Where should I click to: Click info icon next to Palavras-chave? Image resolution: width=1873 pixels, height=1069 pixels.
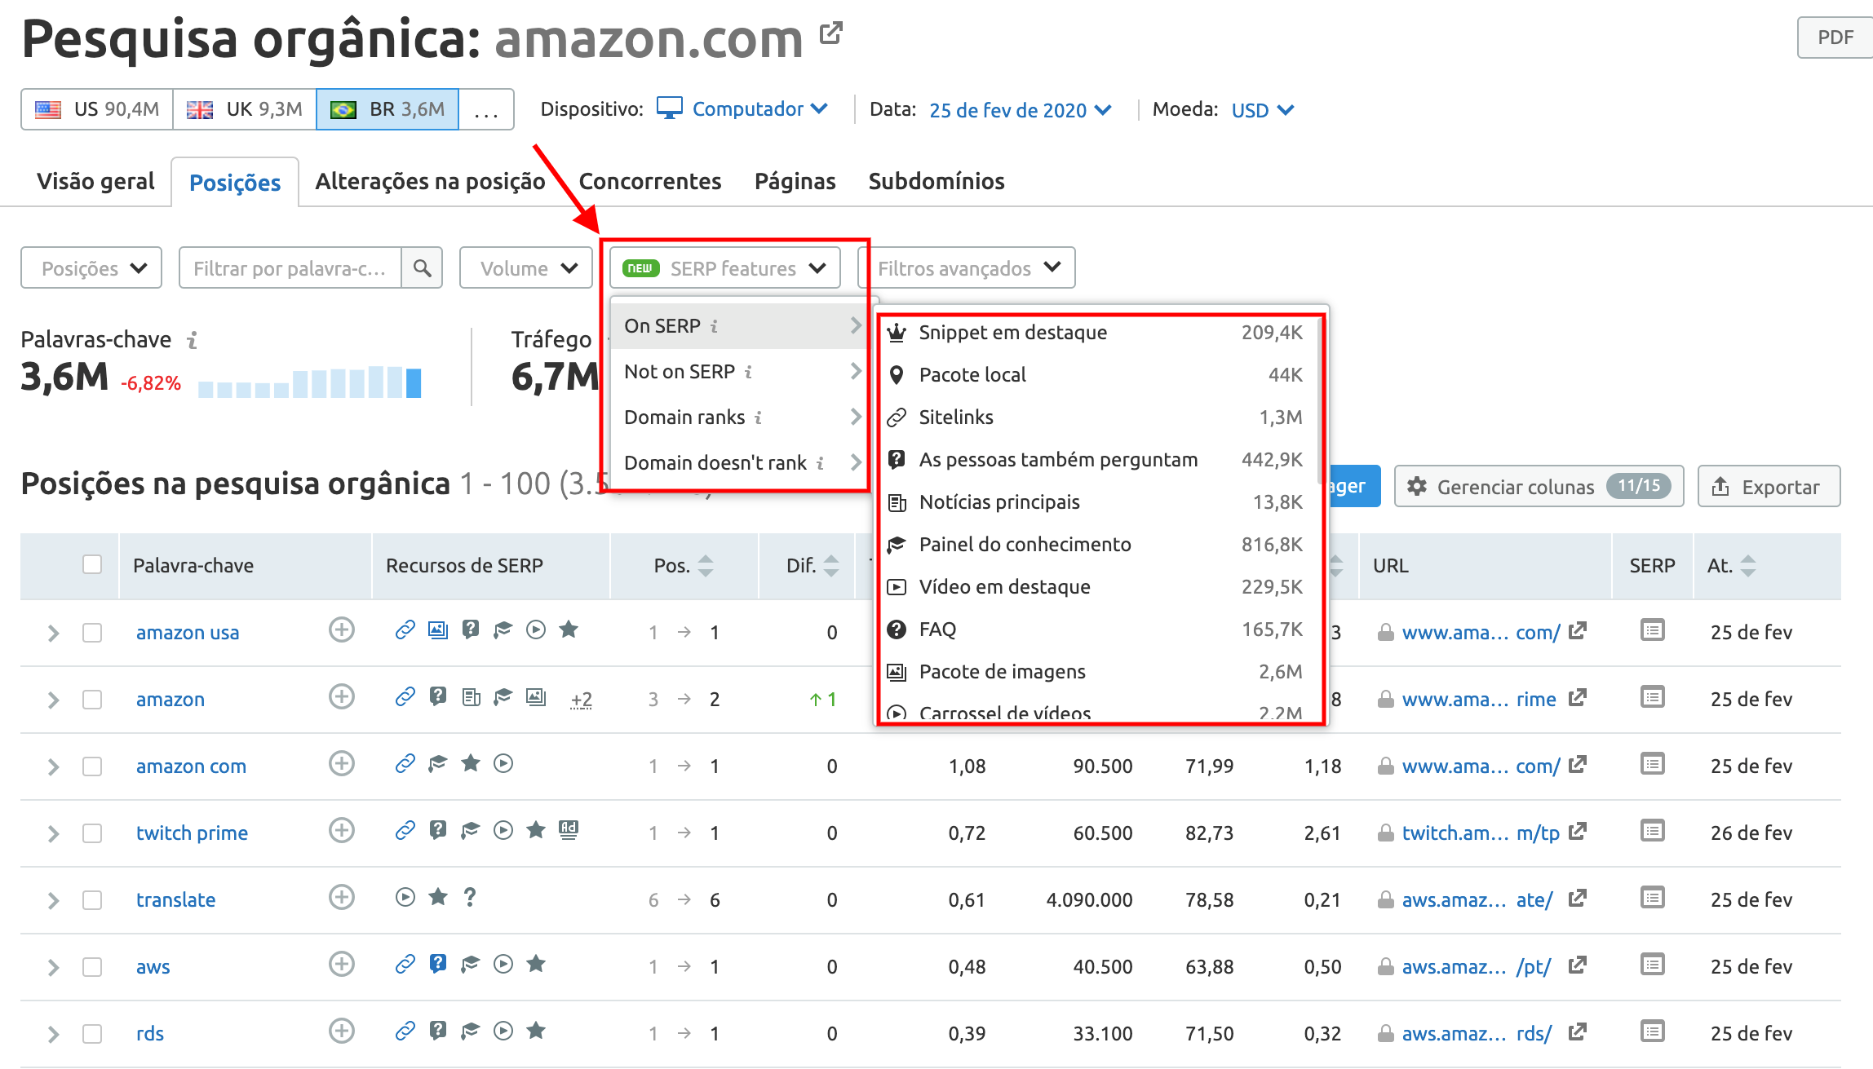pos(192,340)
